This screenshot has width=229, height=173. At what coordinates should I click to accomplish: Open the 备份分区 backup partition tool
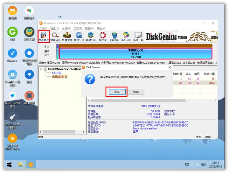coord(126,37)
